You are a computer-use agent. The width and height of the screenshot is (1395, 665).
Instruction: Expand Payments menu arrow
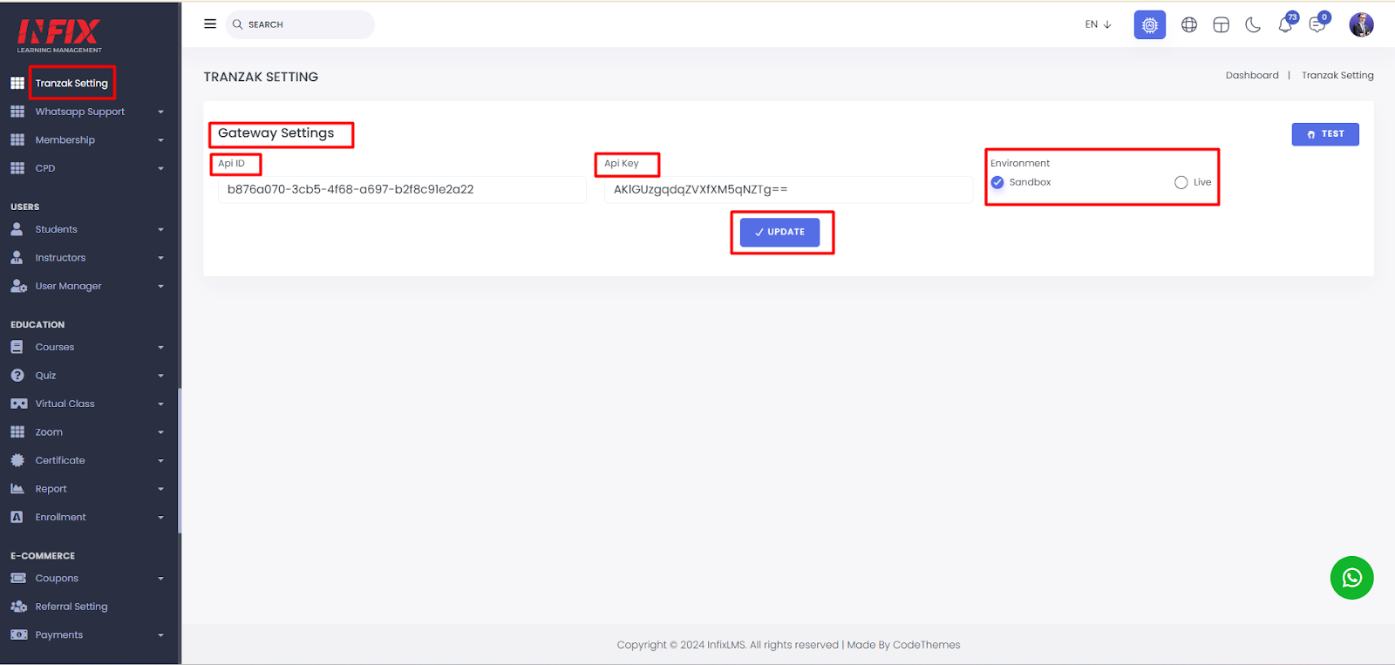[160, 635]
